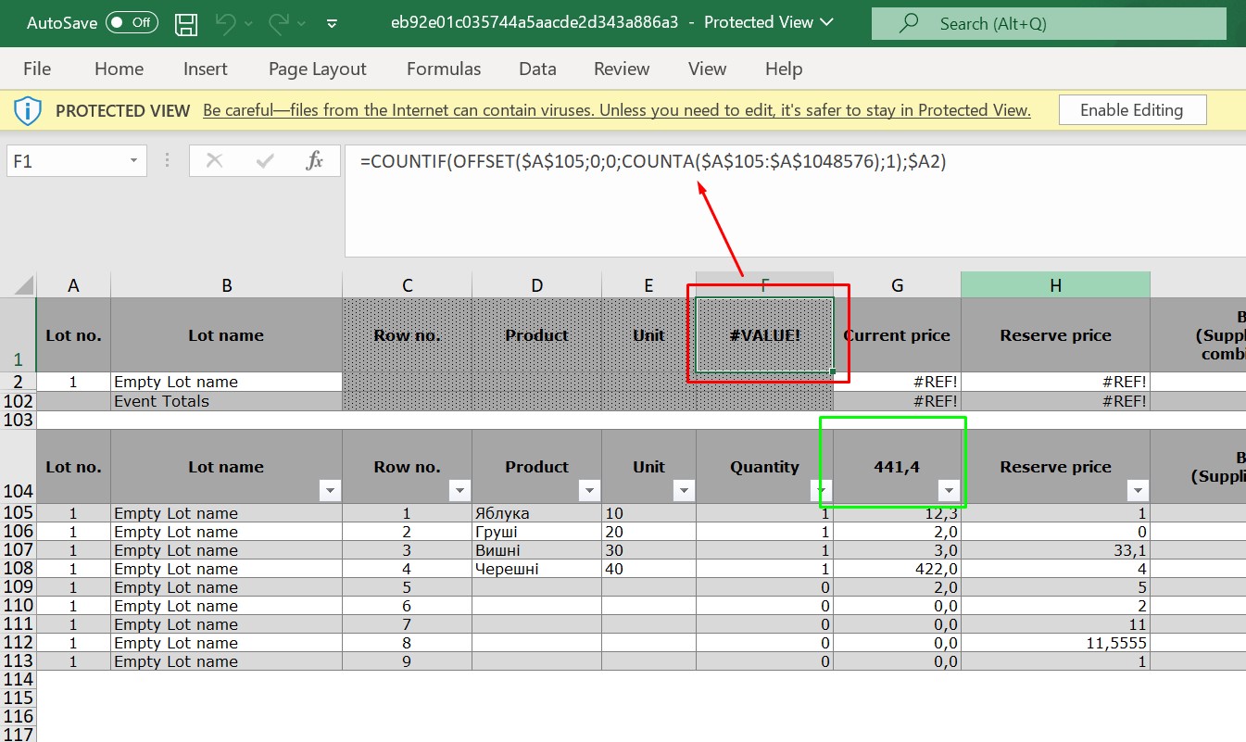This screenshot has width=1246, height=742.
Task: Click the Insert Function fx icon
Action: point(315,161)
